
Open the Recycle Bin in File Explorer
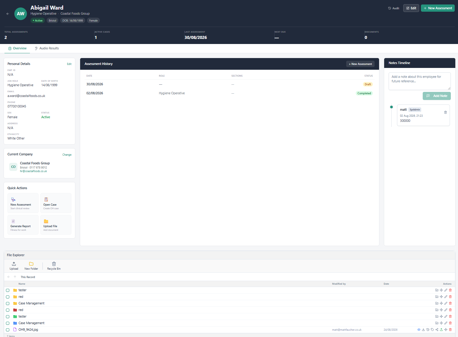pyautogui.click(x=54, y=266)
